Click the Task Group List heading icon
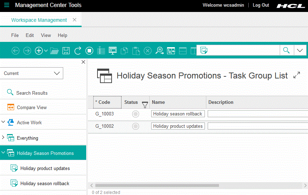The height and width of the screenshot is (195, 308). (x=105, y=76)
